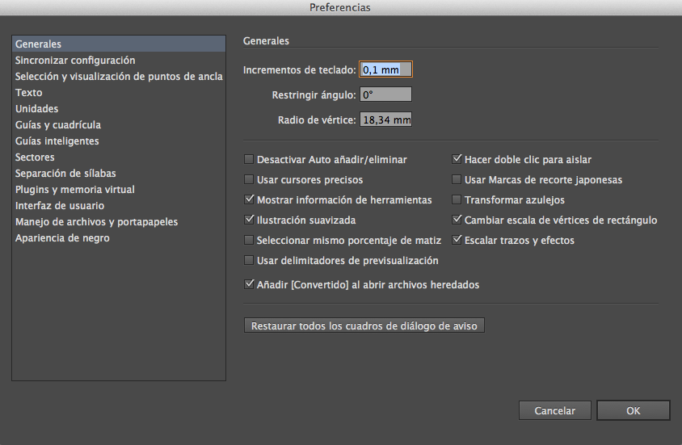Click Restaurar todos los cuadros de diálogo button
This screenshot has height=445, width=682.
[364, 326]
